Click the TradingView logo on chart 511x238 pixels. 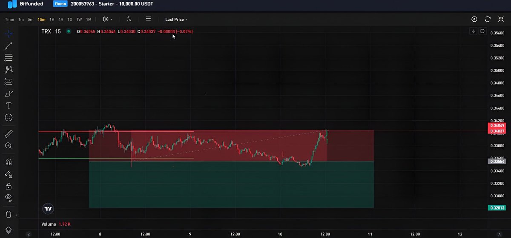(x=48, y=209)
